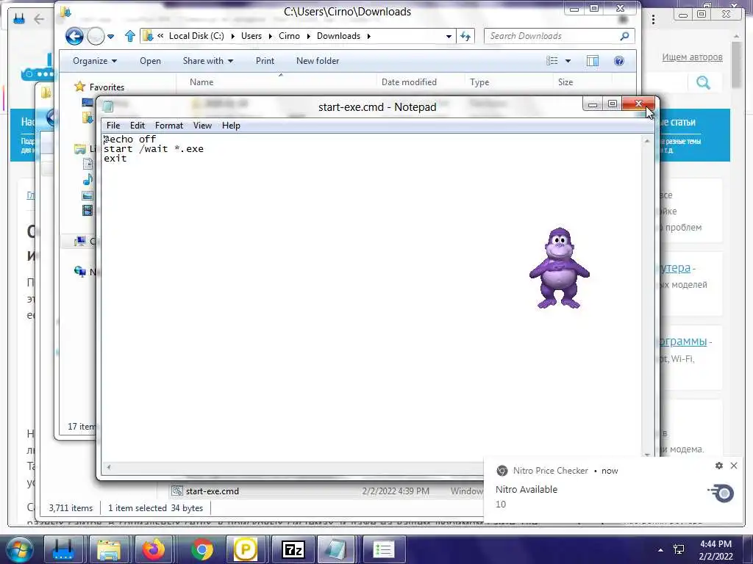Open the Organize dropdown in Explorer
753x564 pixels.
tap(95, 61)
